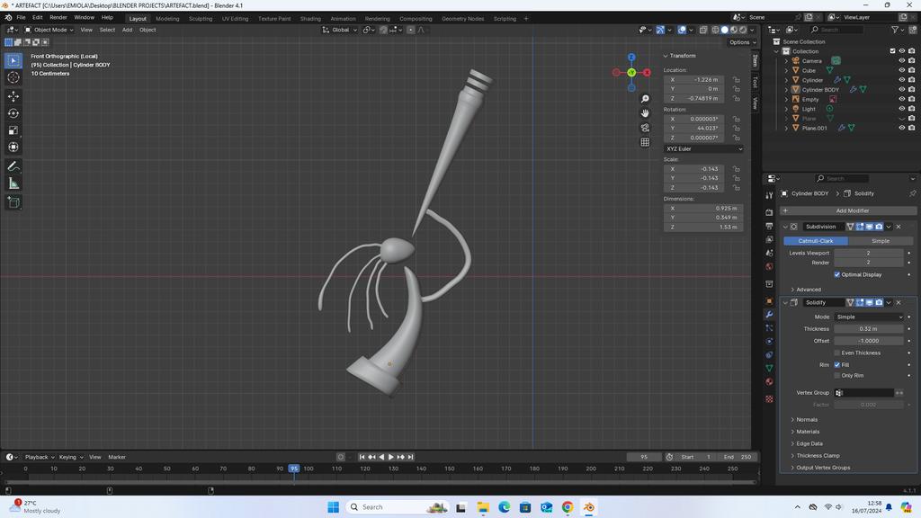This screenshot has width=921, height=518.
Task: Select the Annotate tool
Action: point(13,166)
